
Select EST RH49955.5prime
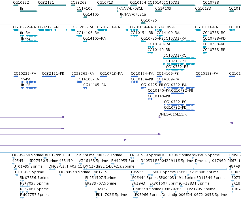tap(126, 161)
